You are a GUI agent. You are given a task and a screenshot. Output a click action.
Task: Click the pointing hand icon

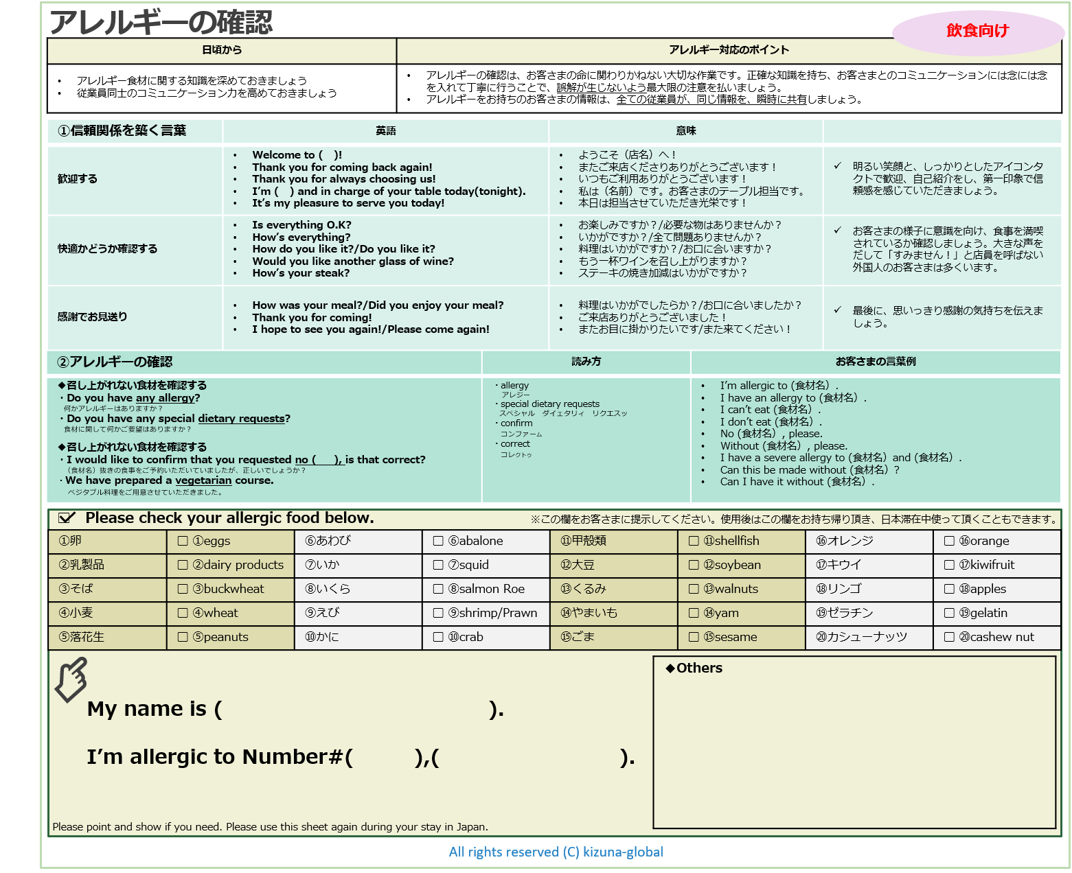pos(71,679)
